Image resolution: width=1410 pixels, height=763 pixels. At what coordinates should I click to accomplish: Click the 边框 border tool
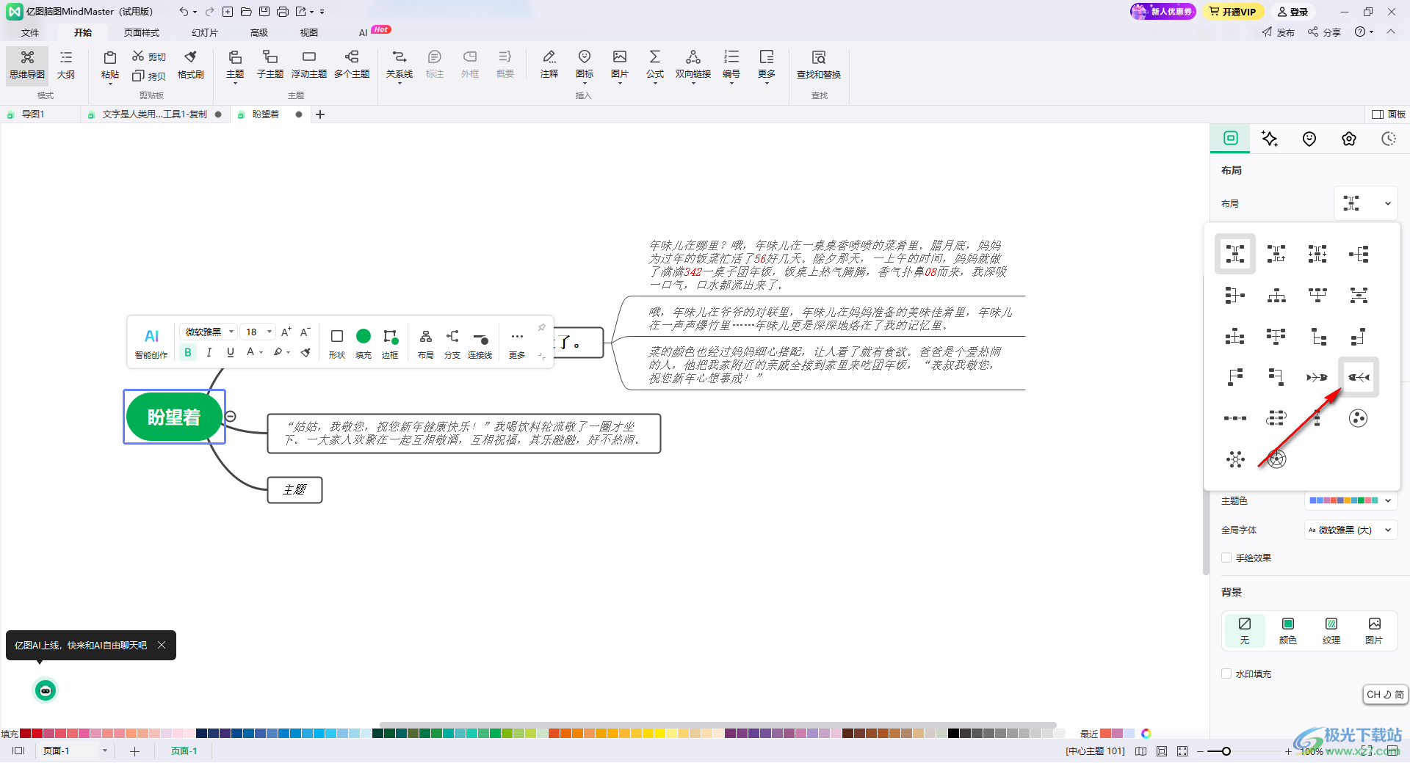coord(390,343)
